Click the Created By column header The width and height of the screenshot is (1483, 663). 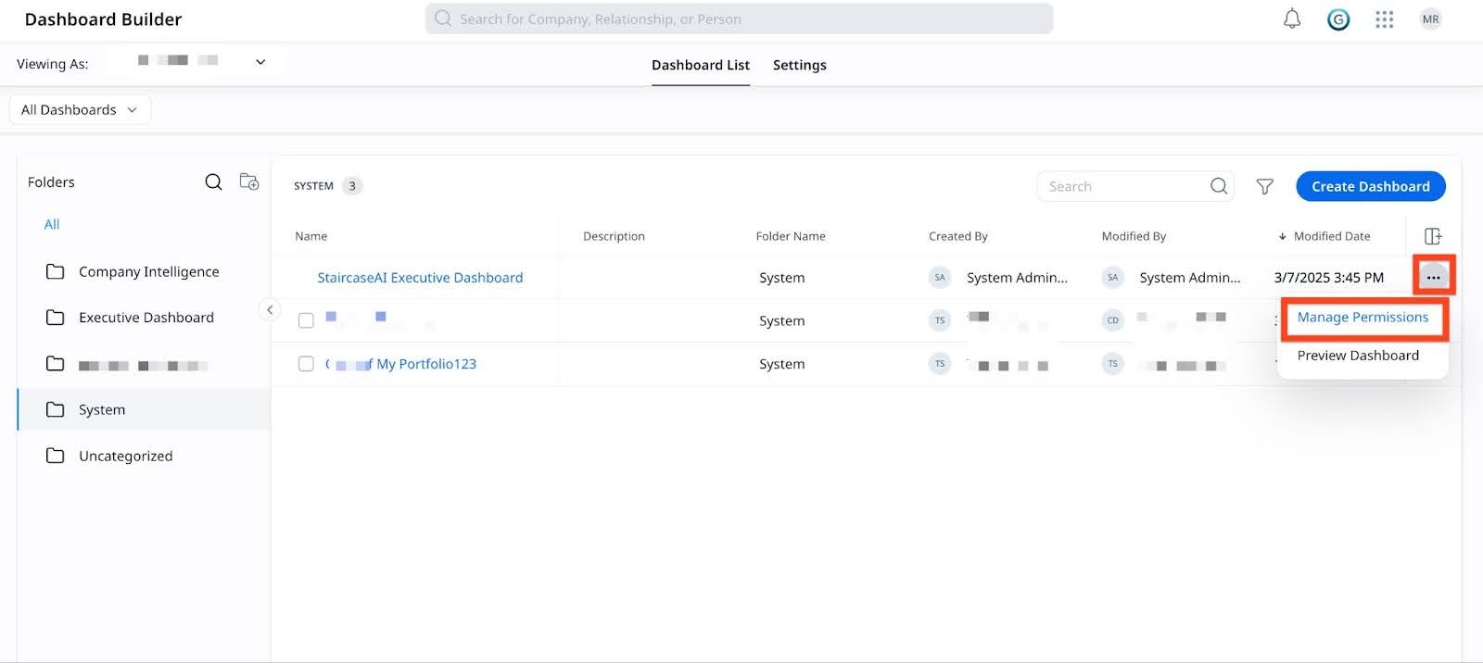pyautogui.click(x=958, y=236)
